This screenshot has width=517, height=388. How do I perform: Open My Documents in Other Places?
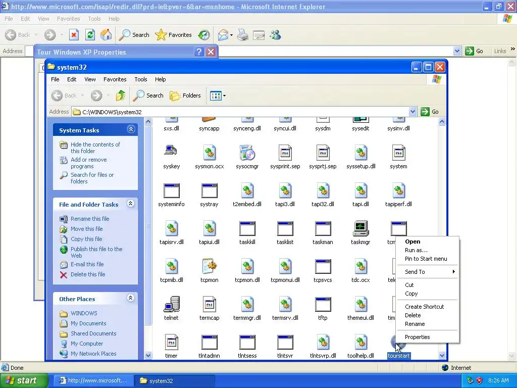coord(88,323)
